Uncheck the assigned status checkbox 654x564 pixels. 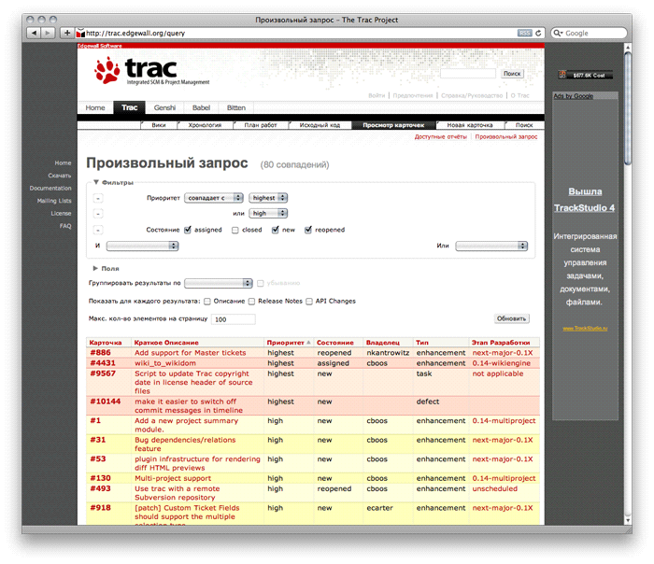[x=188, y=230]
